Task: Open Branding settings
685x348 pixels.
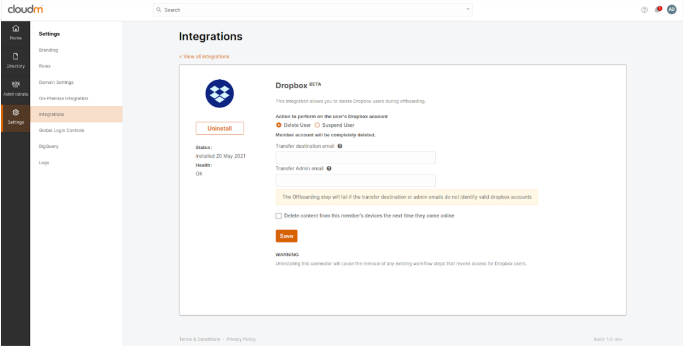Action: coord(48,50)
